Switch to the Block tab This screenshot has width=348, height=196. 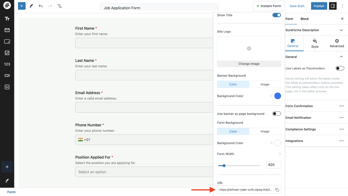[x=304, y=19]
